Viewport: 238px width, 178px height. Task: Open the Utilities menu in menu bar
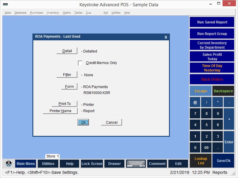(x=116, y=13)
